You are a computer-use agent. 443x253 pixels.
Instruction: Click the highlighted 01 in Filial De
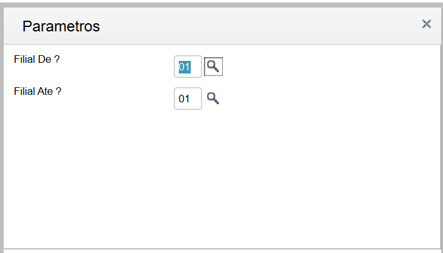click(184, 67)
